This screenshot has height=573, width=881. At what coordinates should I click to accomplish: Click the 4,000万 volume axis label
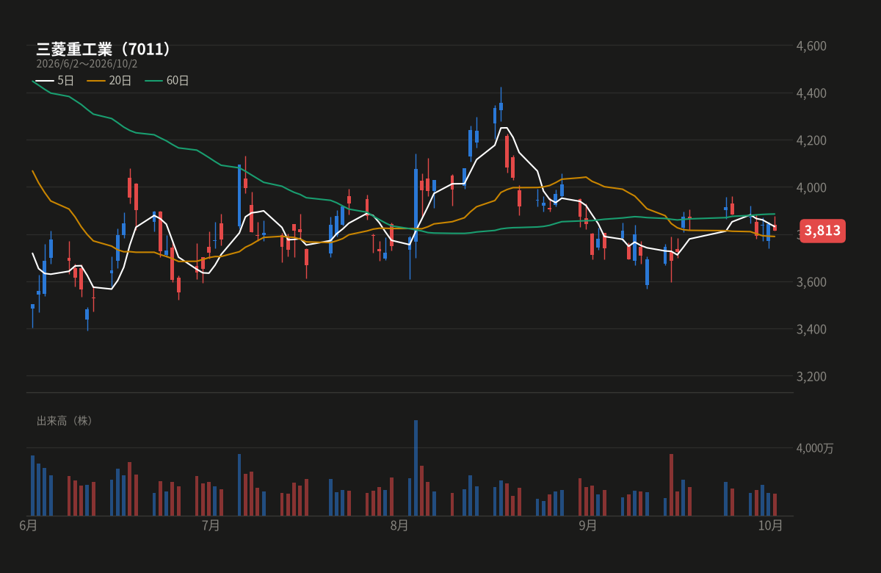(x=815, y=448)
